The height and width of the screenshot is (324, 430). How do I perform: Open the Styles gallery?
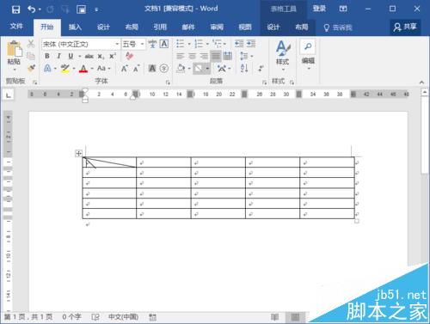[x=283, y=56]
